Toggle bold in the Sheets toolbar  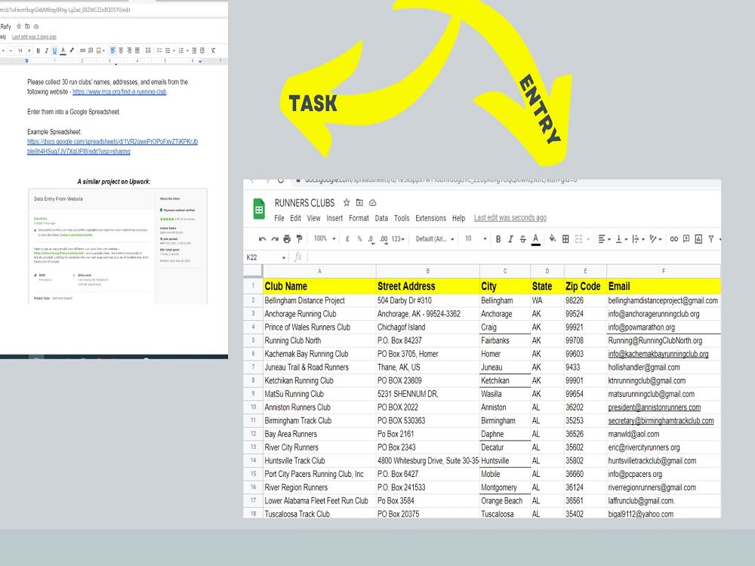tap(498, 238)
